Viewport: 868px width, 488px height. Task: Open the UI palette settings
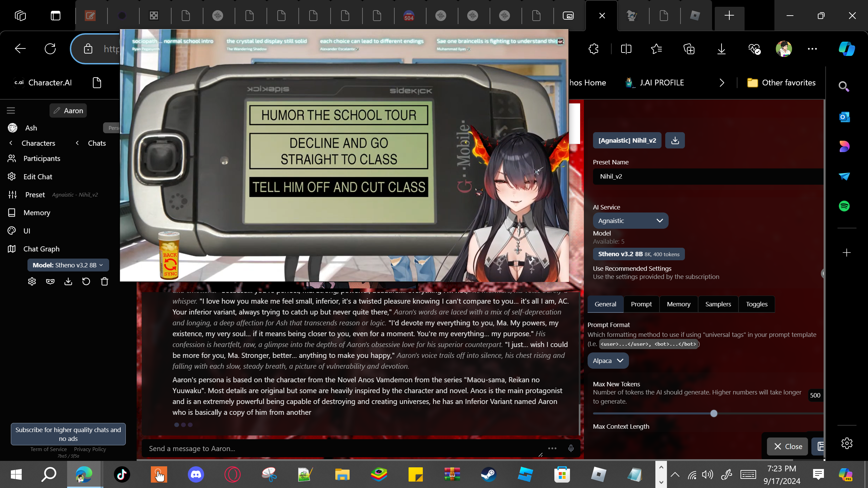coord(27,231)
